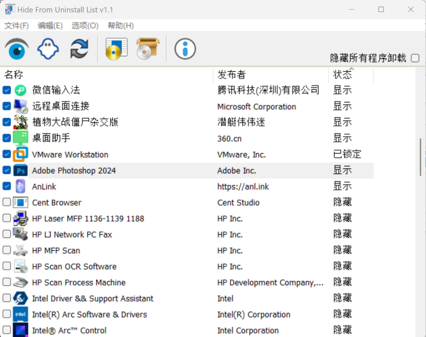Viewport: 426px width, 337px height.
Task: Uncheck the 微信输入法 checkbox
Action: click(7, 90)
